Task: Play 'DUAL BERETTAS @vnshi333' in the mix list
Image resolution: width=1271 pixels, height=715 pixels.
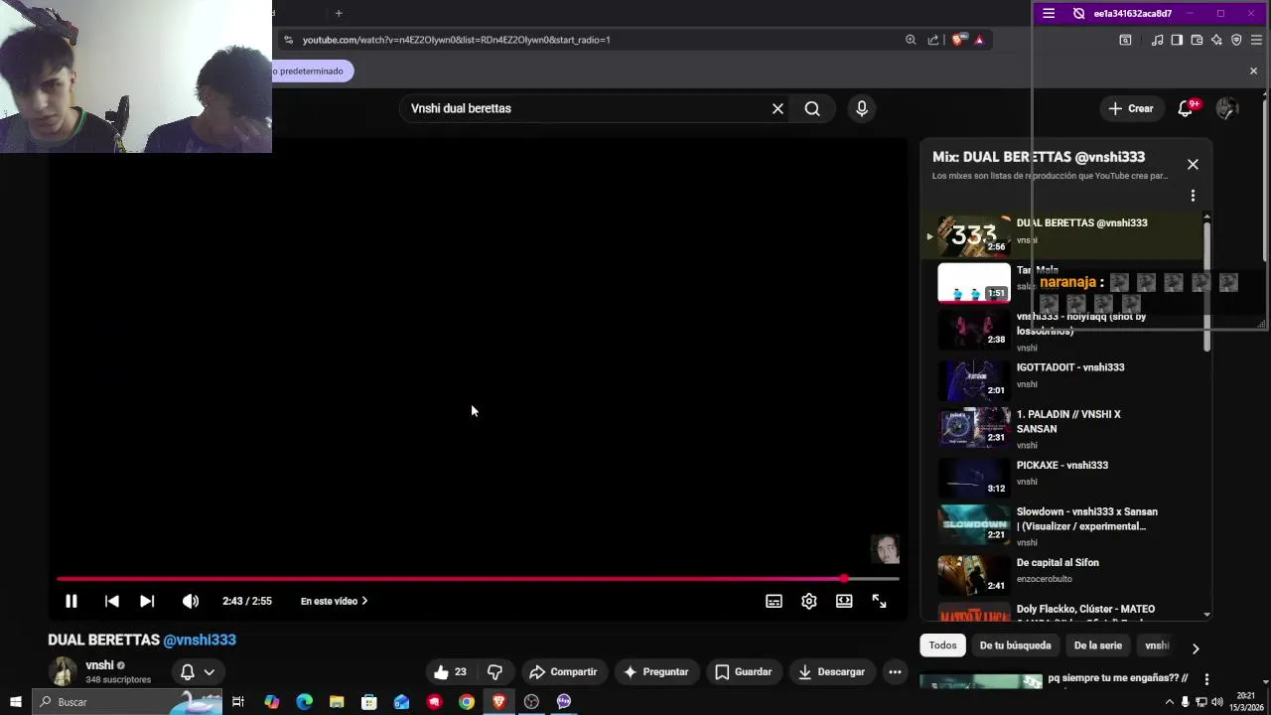Action: point(1062,234)
